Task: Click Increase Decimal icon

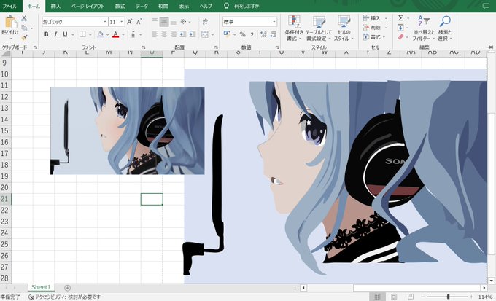Action: coord(263,34)
